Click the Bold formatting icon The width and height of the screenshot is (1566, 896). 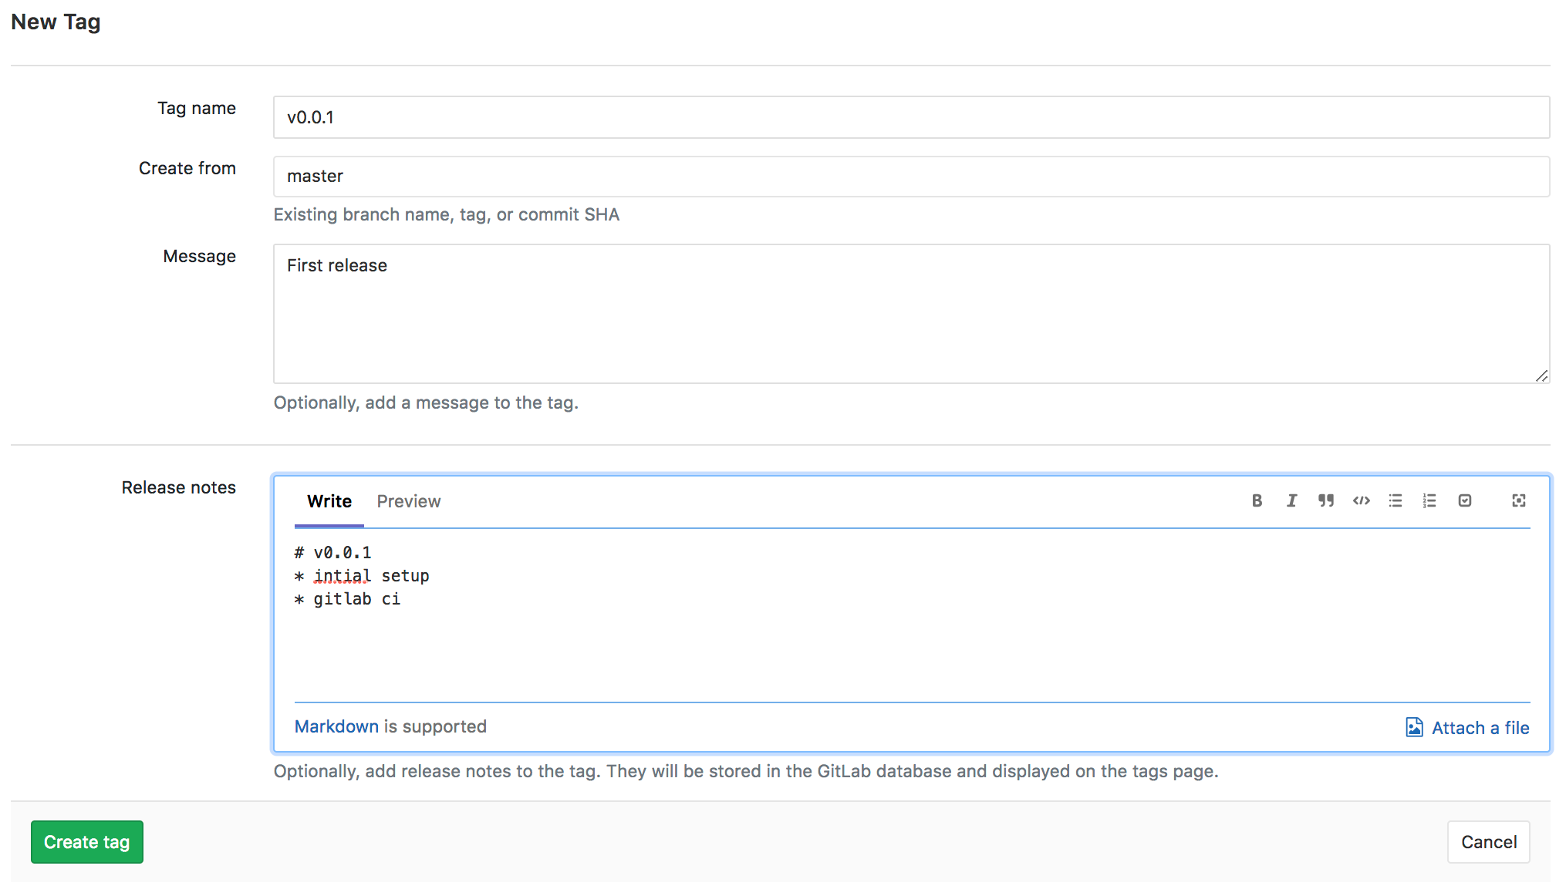coord(1257,500)
